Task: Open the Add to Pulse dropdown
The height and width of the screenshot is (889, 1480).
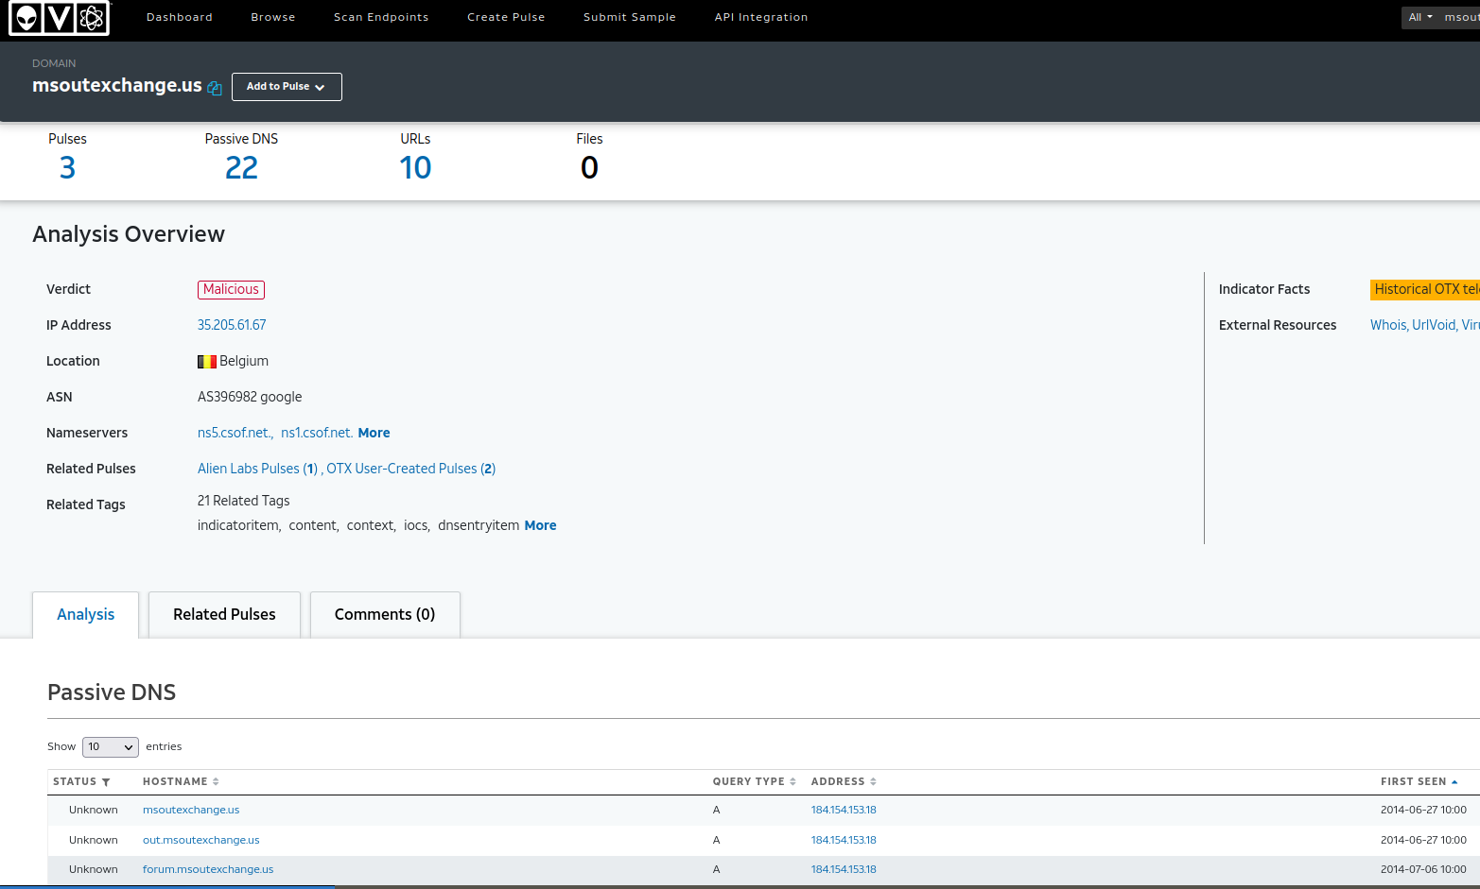Action: point(287,87)
